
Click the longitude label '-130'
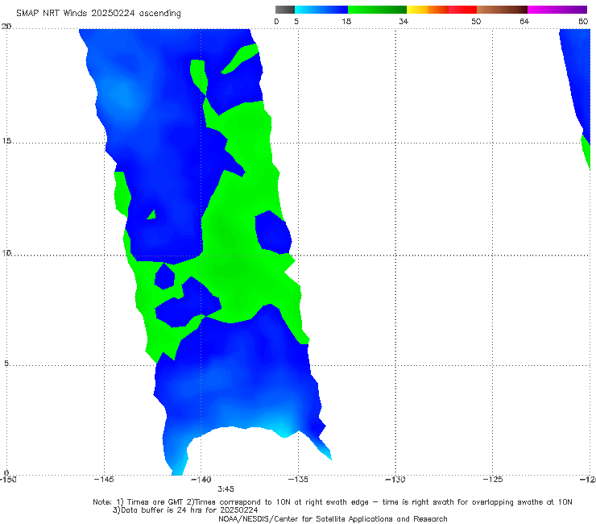click(395, 479)
